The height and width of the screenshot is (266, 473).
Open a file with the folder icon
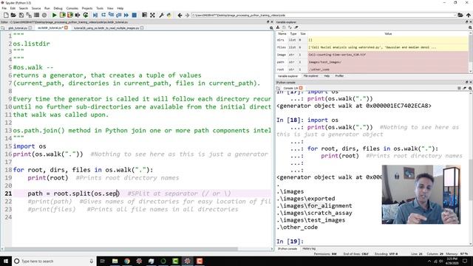pyautogui.click(x=13, y=15)
